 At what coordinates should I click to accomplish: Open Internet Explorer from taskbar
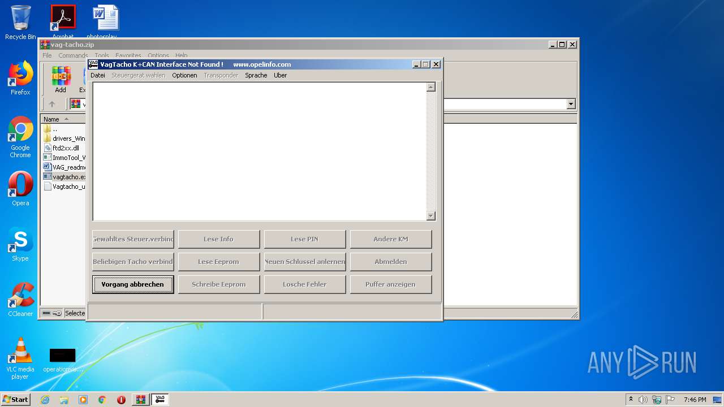tap(45, 400)
